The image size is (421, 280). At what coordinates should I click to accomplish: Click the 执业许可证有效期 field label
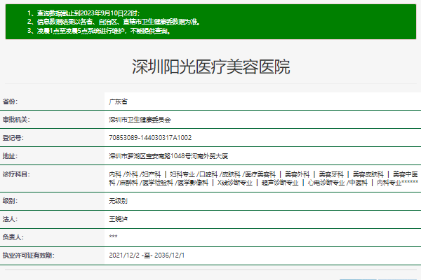29,255
